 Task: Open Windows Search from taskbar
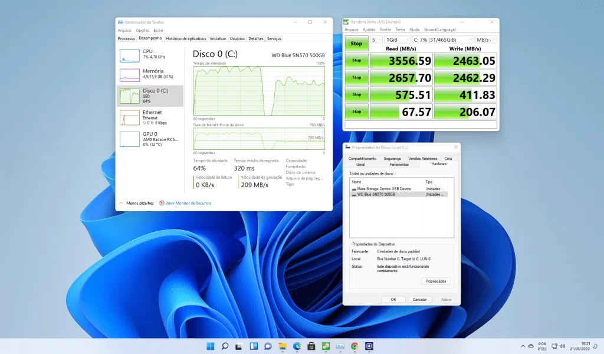(225, 346)
